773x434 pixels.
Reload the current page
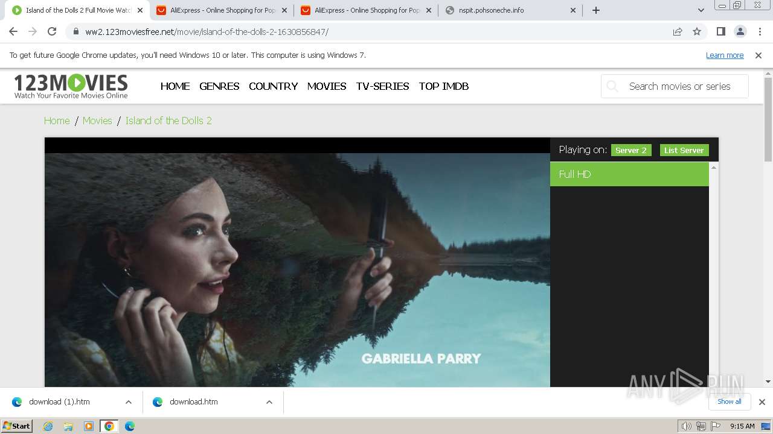click(52, 31)
